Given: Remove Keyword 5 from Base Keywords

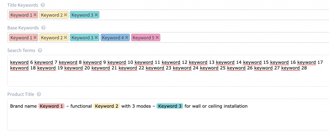Looking at the screenshot, I should [x=157, y=38].
